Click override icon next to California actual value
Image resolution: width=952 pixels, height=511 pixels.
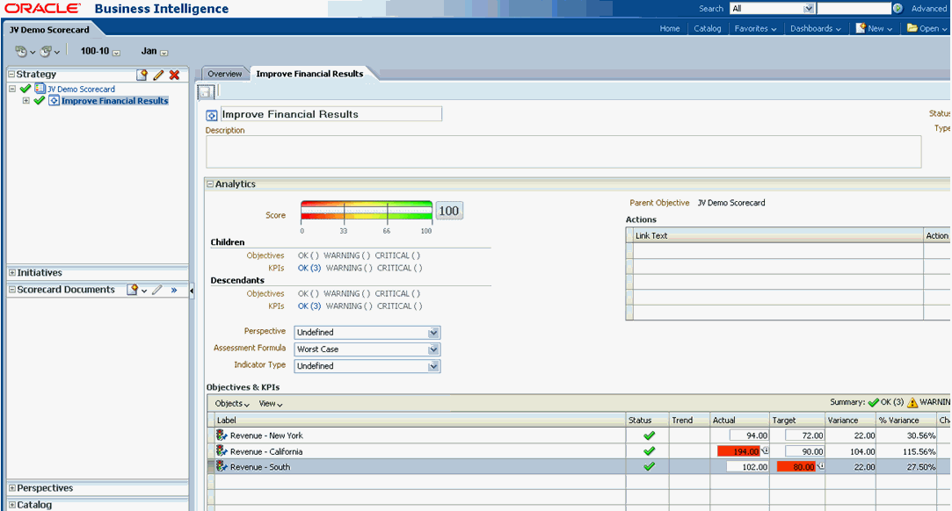[x=765, y=450]
